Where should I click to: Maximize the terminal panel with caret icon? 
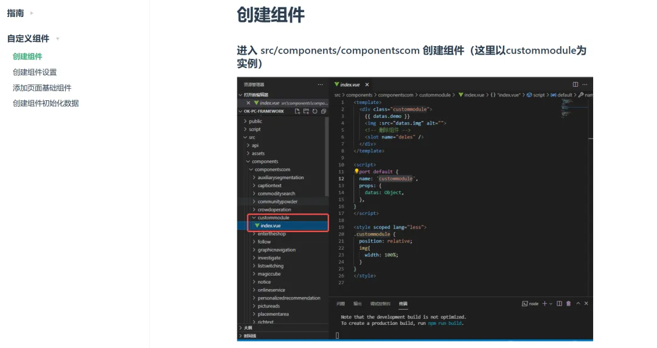coord(578,303)
